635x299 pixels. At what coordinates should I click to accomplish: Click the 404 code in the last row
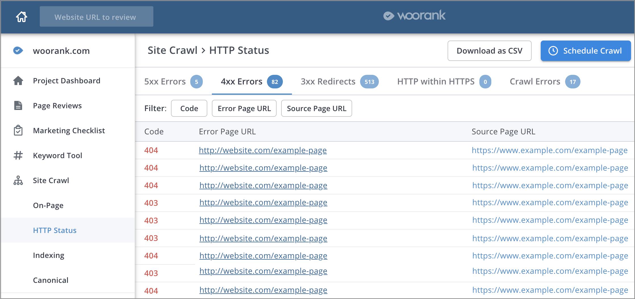point(151,291)
